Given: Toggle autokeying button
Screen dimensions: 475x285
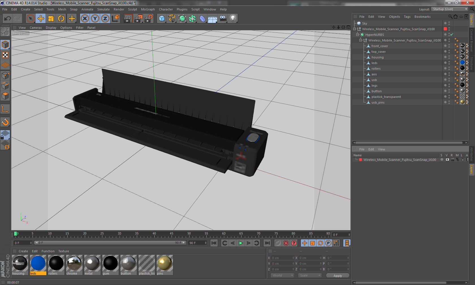Looking at the screenshot, I should [x=286, y=243].
